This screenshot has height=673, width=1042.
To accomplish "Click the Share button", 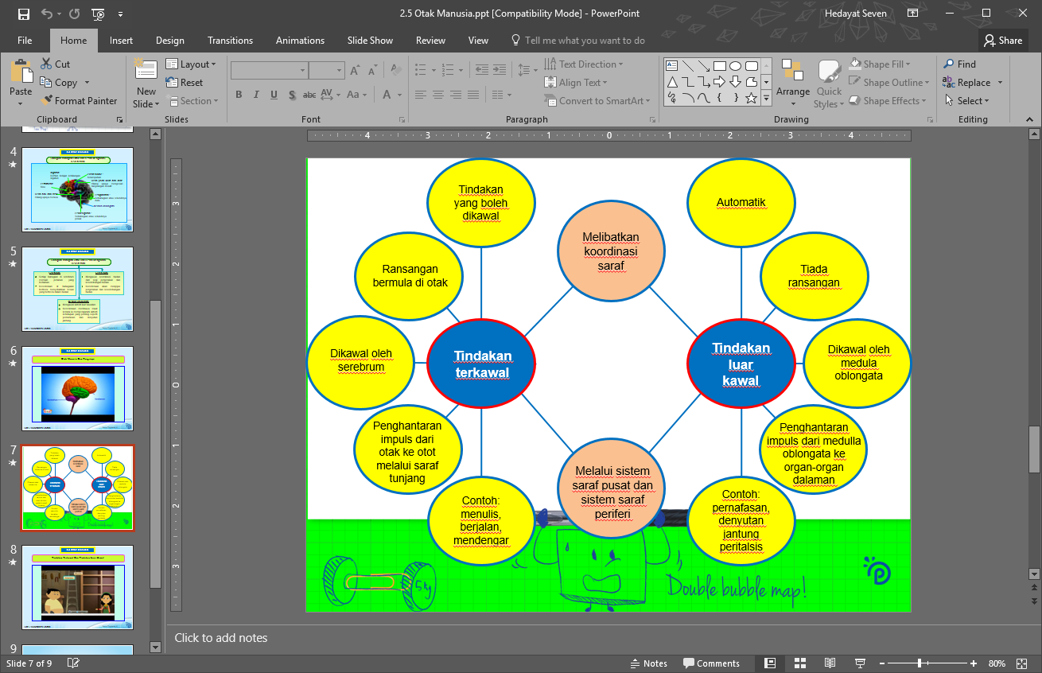I will 1003,41.
